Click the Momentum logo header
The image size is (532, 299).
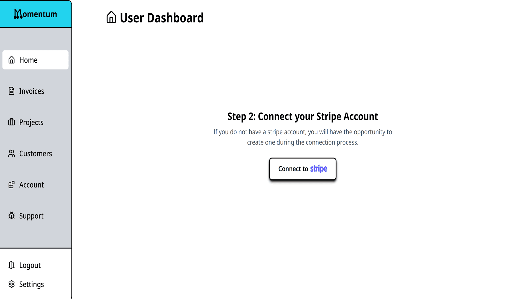point(36,14)
